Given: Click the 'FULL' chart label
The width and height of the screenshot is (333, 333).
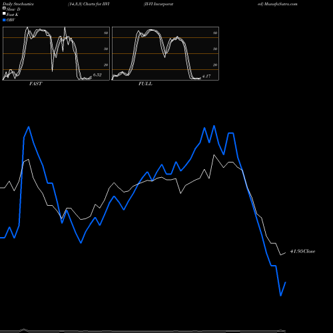Looking at the screenshot, I should pyautogui.click(x=145, y=84).
